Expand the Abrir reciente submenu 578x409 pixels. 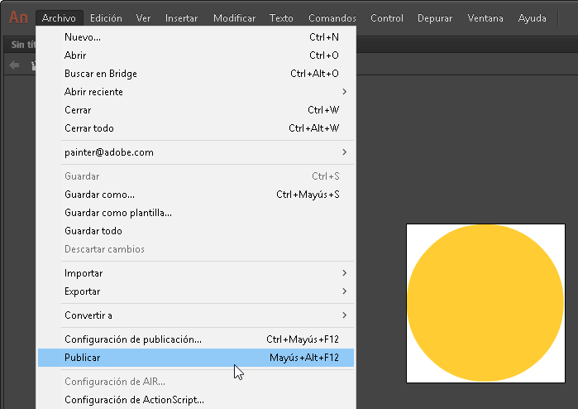(x=196, y=92)
